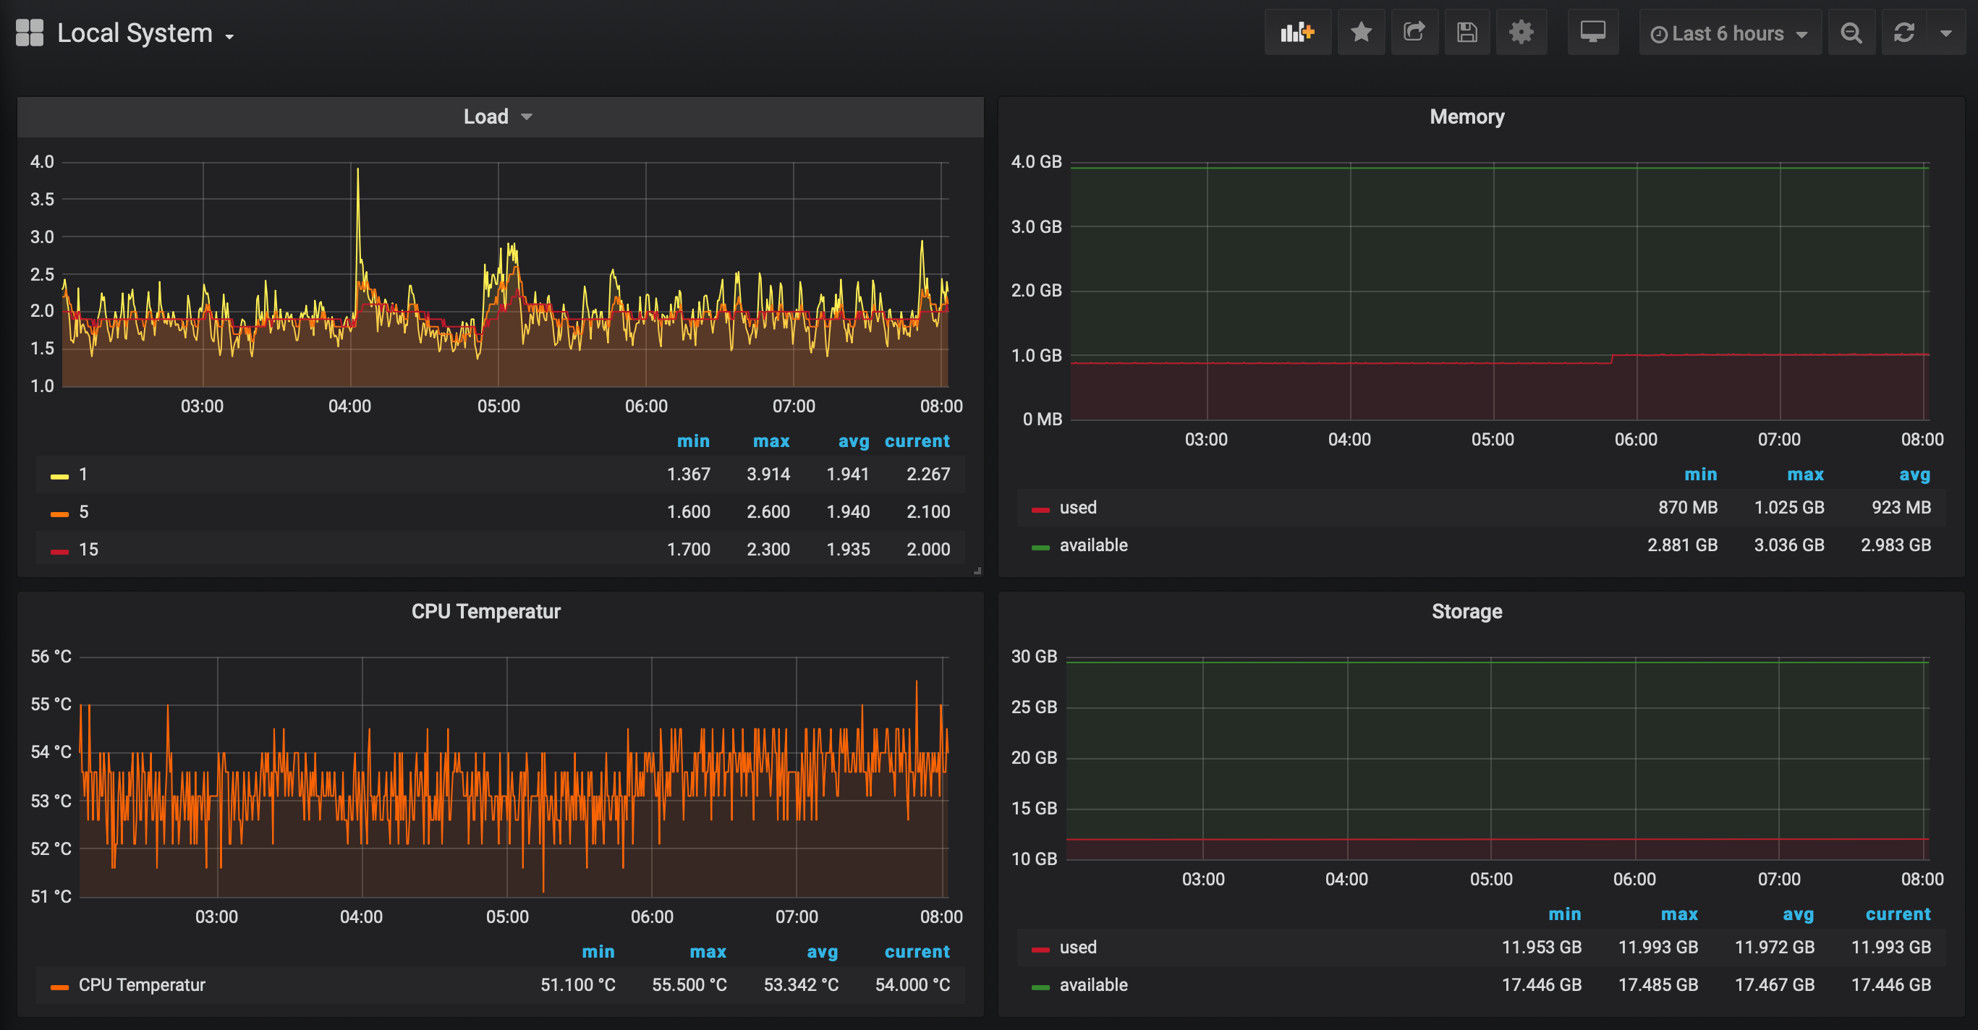Open dashboard settings gear icon
The width and height of the screenshot is (1978, 1030).
pyautogui.click(x=1520, y=33)
